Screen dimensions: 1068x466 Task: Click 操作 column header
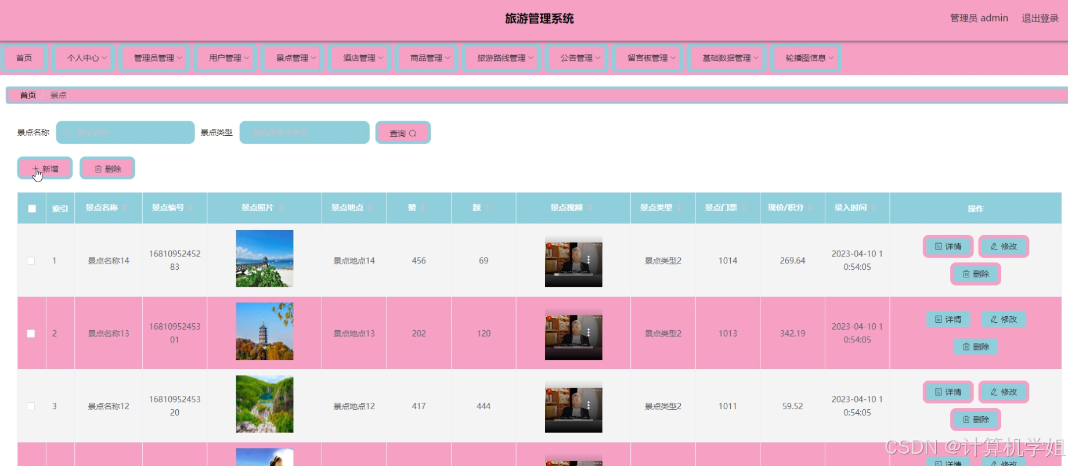tap(975, 208)
